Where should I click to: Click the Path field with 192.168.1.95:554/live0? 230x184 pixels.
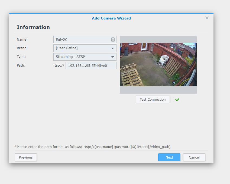pyautogui.click(x=91, y=65)
